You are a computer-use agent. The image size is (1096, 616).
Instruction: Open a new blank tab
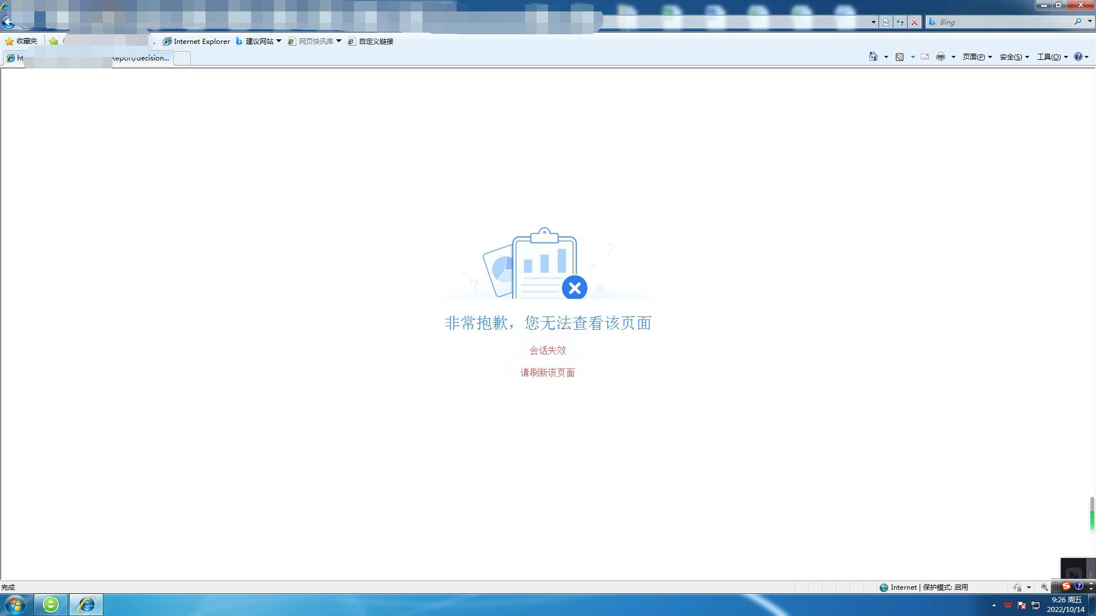(x=182, y=58)
